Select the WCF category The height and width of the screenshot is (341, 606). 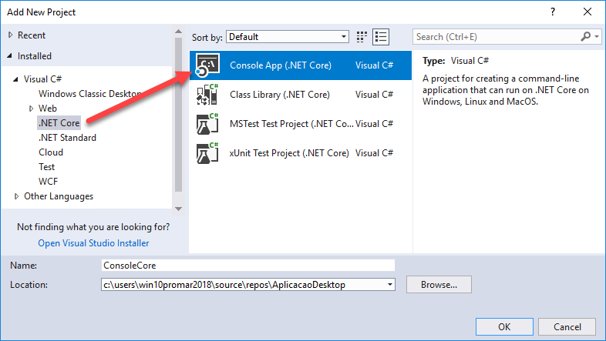point(48,182)
